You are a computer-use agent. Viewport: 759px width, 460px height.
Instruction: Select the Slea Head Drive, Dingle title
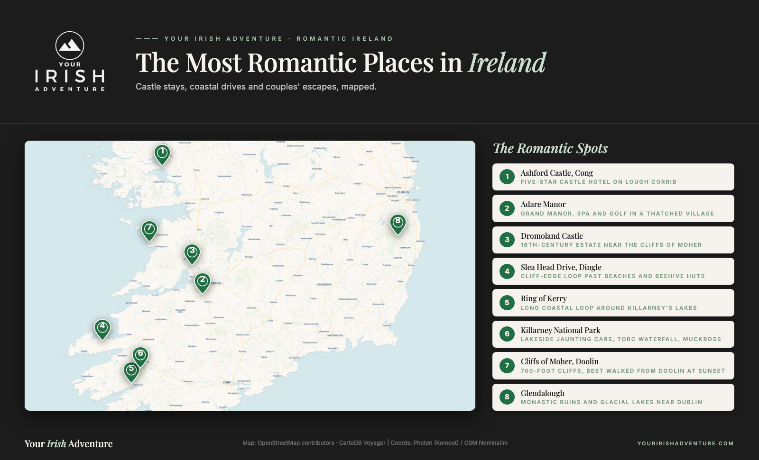pos(561,267)
